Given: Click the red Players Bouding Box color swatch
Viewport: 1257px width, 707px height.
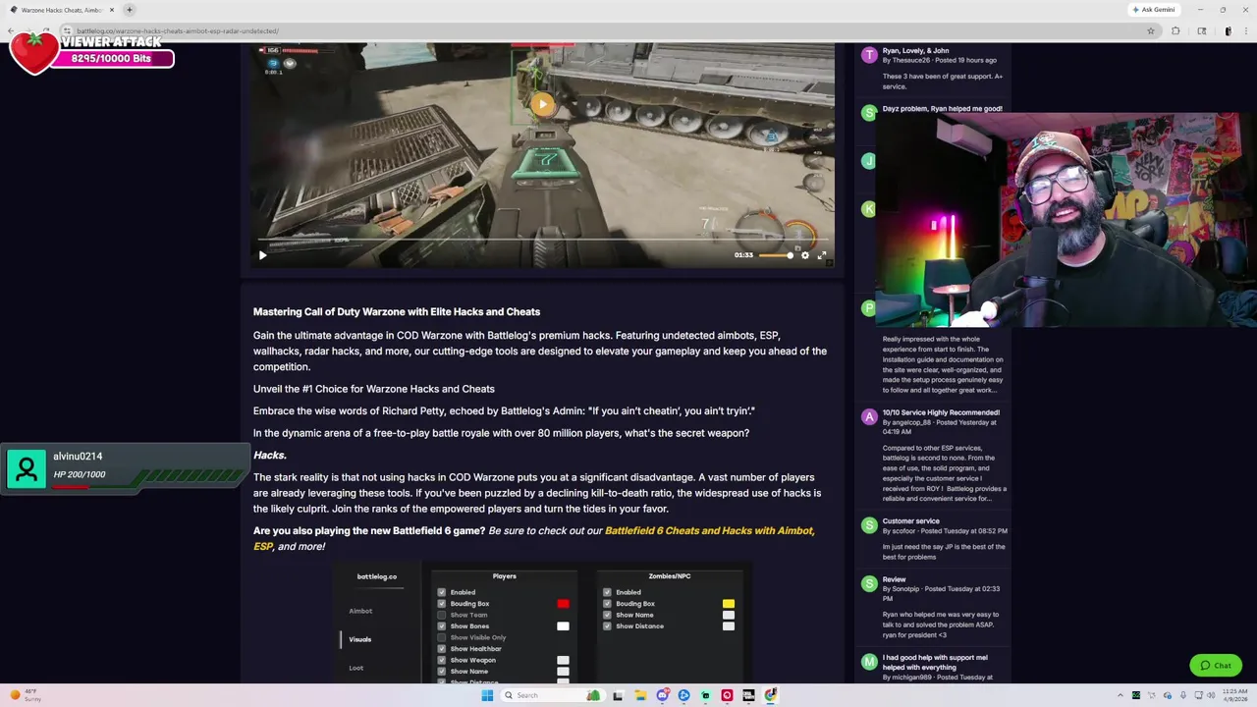Looking at the screenshot, I should coord(563,604).
